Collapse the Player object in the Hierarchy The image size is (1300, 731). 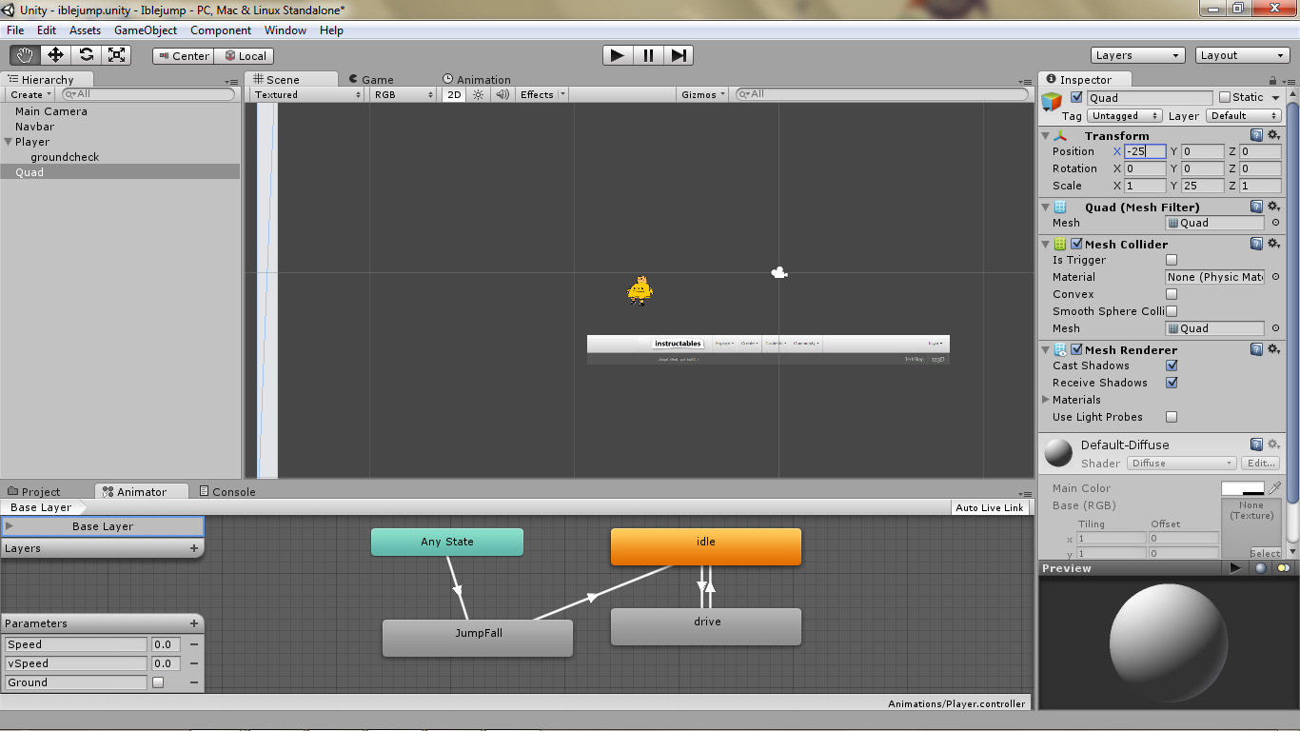8,141
